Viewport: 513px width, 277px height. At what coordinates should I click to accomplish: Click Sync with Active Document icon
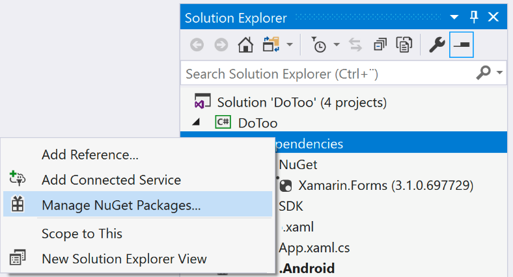pyautogui.click(x=355, y=45)
